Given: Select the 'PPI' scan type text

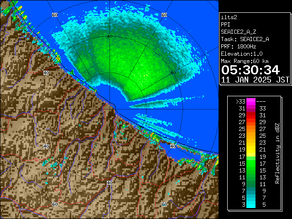Looking at the screenshot, I should click(x=225, y=25).
